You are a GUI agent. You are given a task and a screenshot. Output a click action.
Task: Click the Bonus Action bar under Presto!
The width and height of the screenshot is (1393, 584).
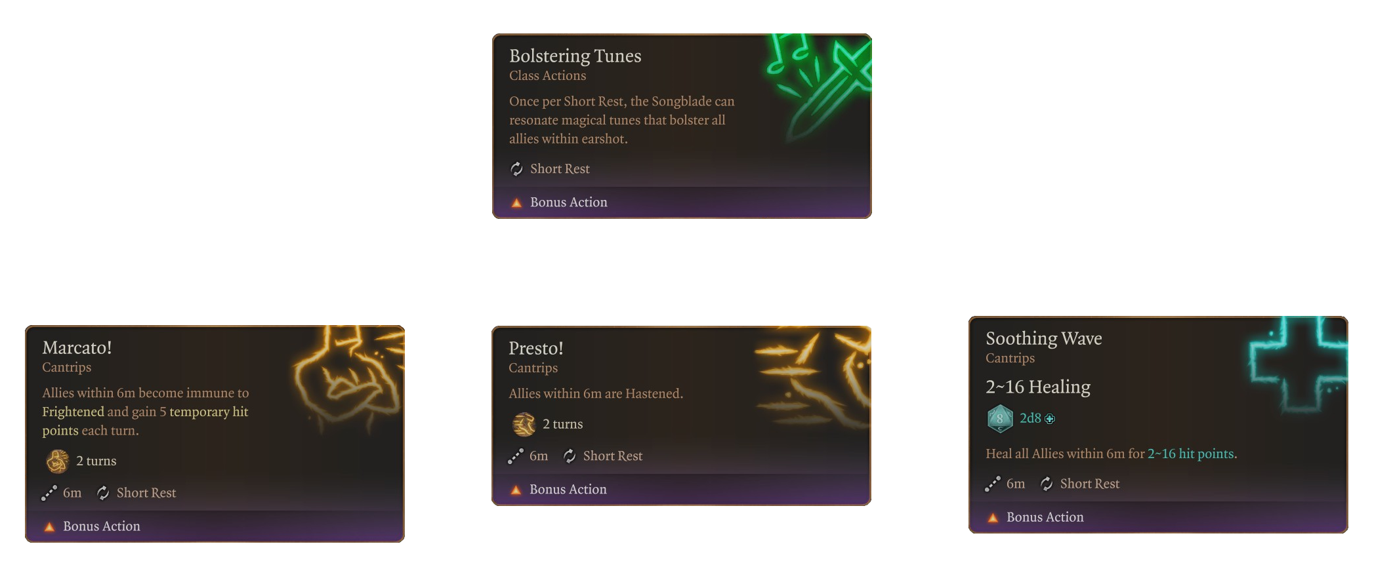point(681,490)
